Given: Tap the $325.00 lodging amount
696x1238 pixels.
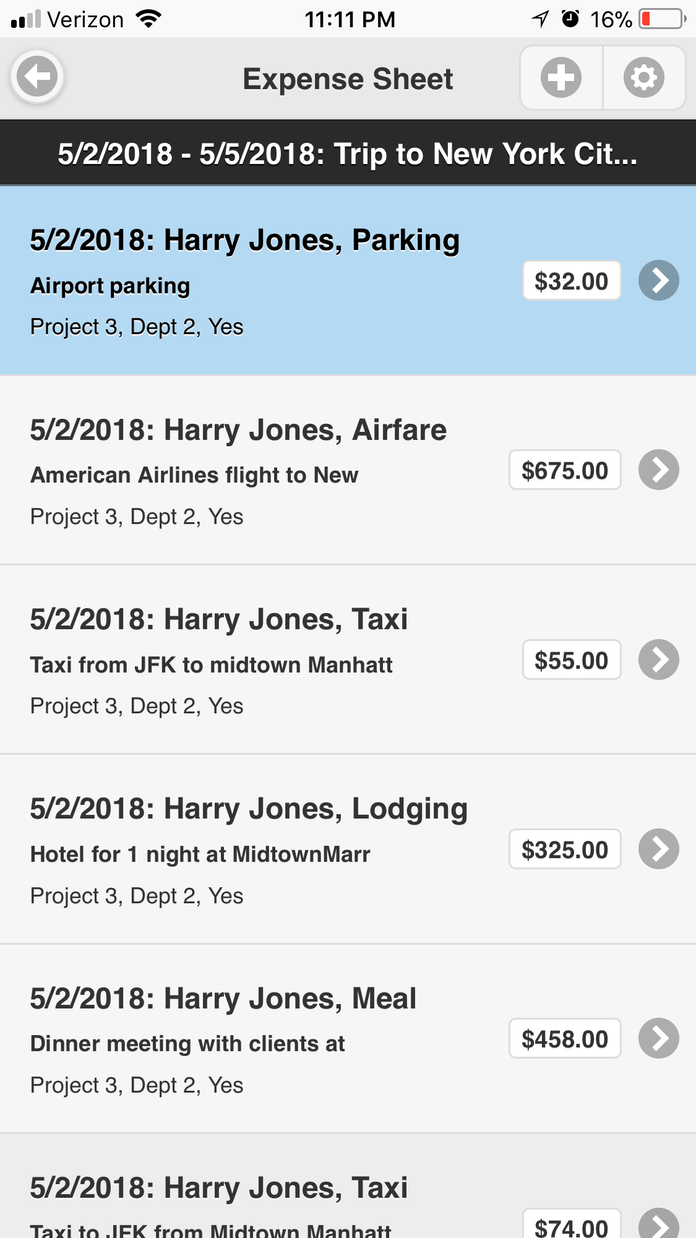Looking at the screenshot, I should [564, 849].
